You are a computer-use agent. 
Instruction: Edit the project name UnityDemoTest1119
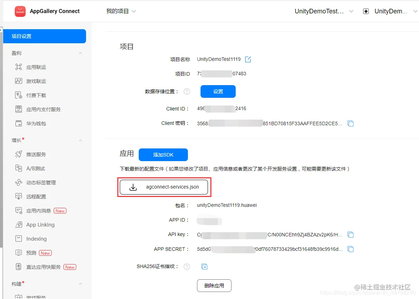[x=248, y=59]
